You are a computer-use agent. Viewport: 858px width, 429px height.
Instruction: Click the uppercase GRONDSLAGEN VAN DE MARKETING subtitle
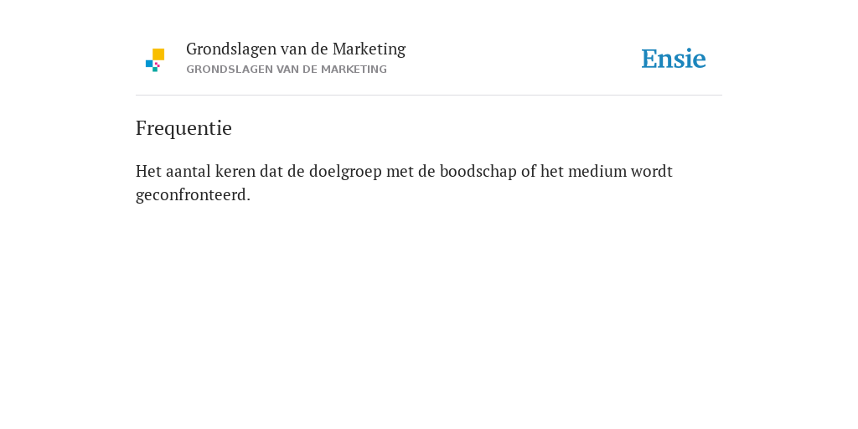[x=287, y=70]
